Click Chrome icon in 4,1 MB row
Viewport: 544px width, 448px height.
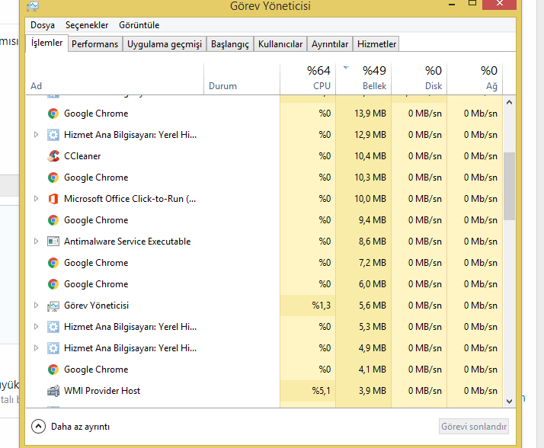(53, 370)
